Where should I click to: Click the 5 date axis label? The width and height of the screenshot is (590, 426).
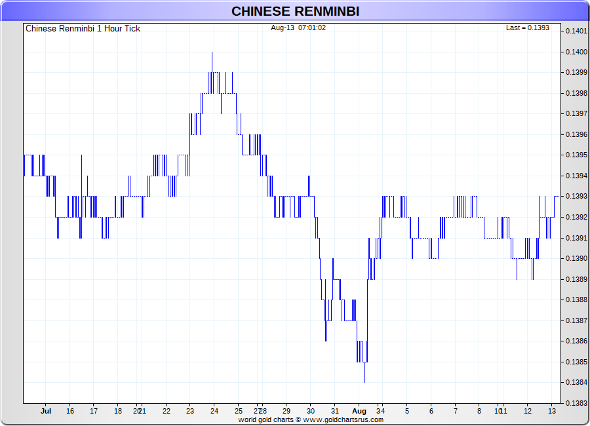[406, 411]
